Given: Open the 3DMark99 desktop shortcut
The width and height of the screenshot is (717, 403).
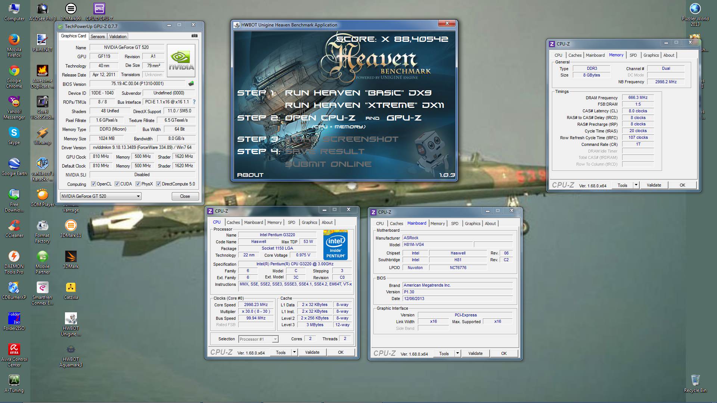Looking at the screenshot, I should pos(71,12).
